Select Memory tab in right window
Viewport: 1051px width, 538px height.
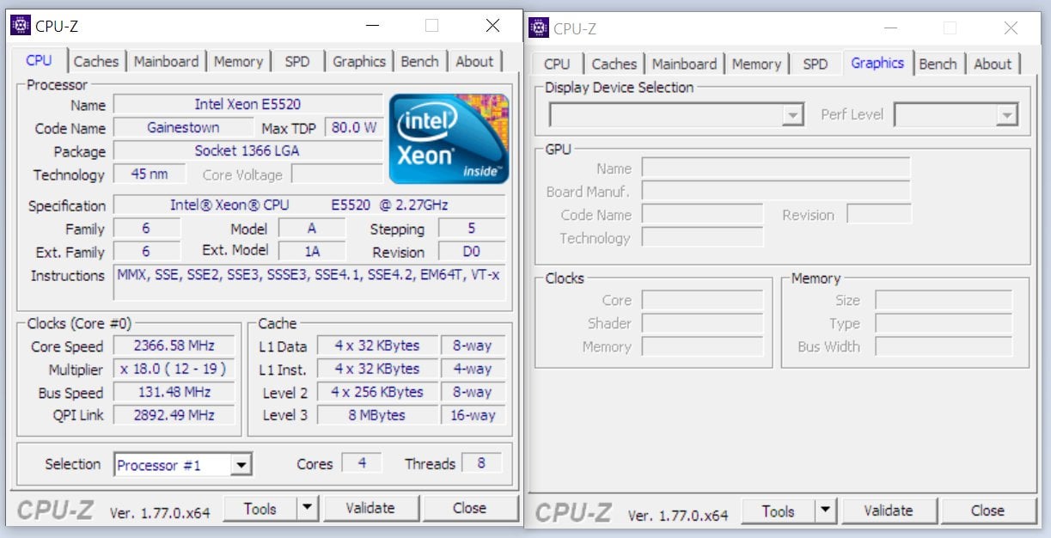[x=756, y=64]
